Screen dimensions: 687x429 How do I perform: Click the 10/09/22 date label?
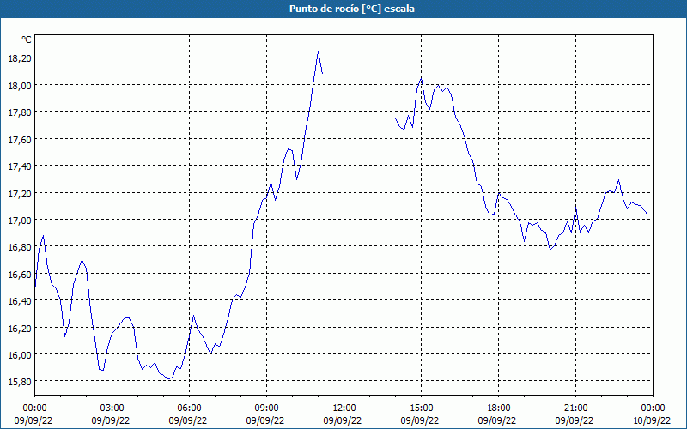652,420
